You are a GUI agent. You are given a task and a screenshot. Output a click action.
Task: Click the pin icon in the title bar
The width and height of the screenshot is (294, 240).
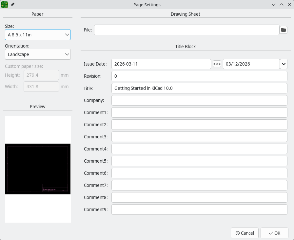pos(12,5)
